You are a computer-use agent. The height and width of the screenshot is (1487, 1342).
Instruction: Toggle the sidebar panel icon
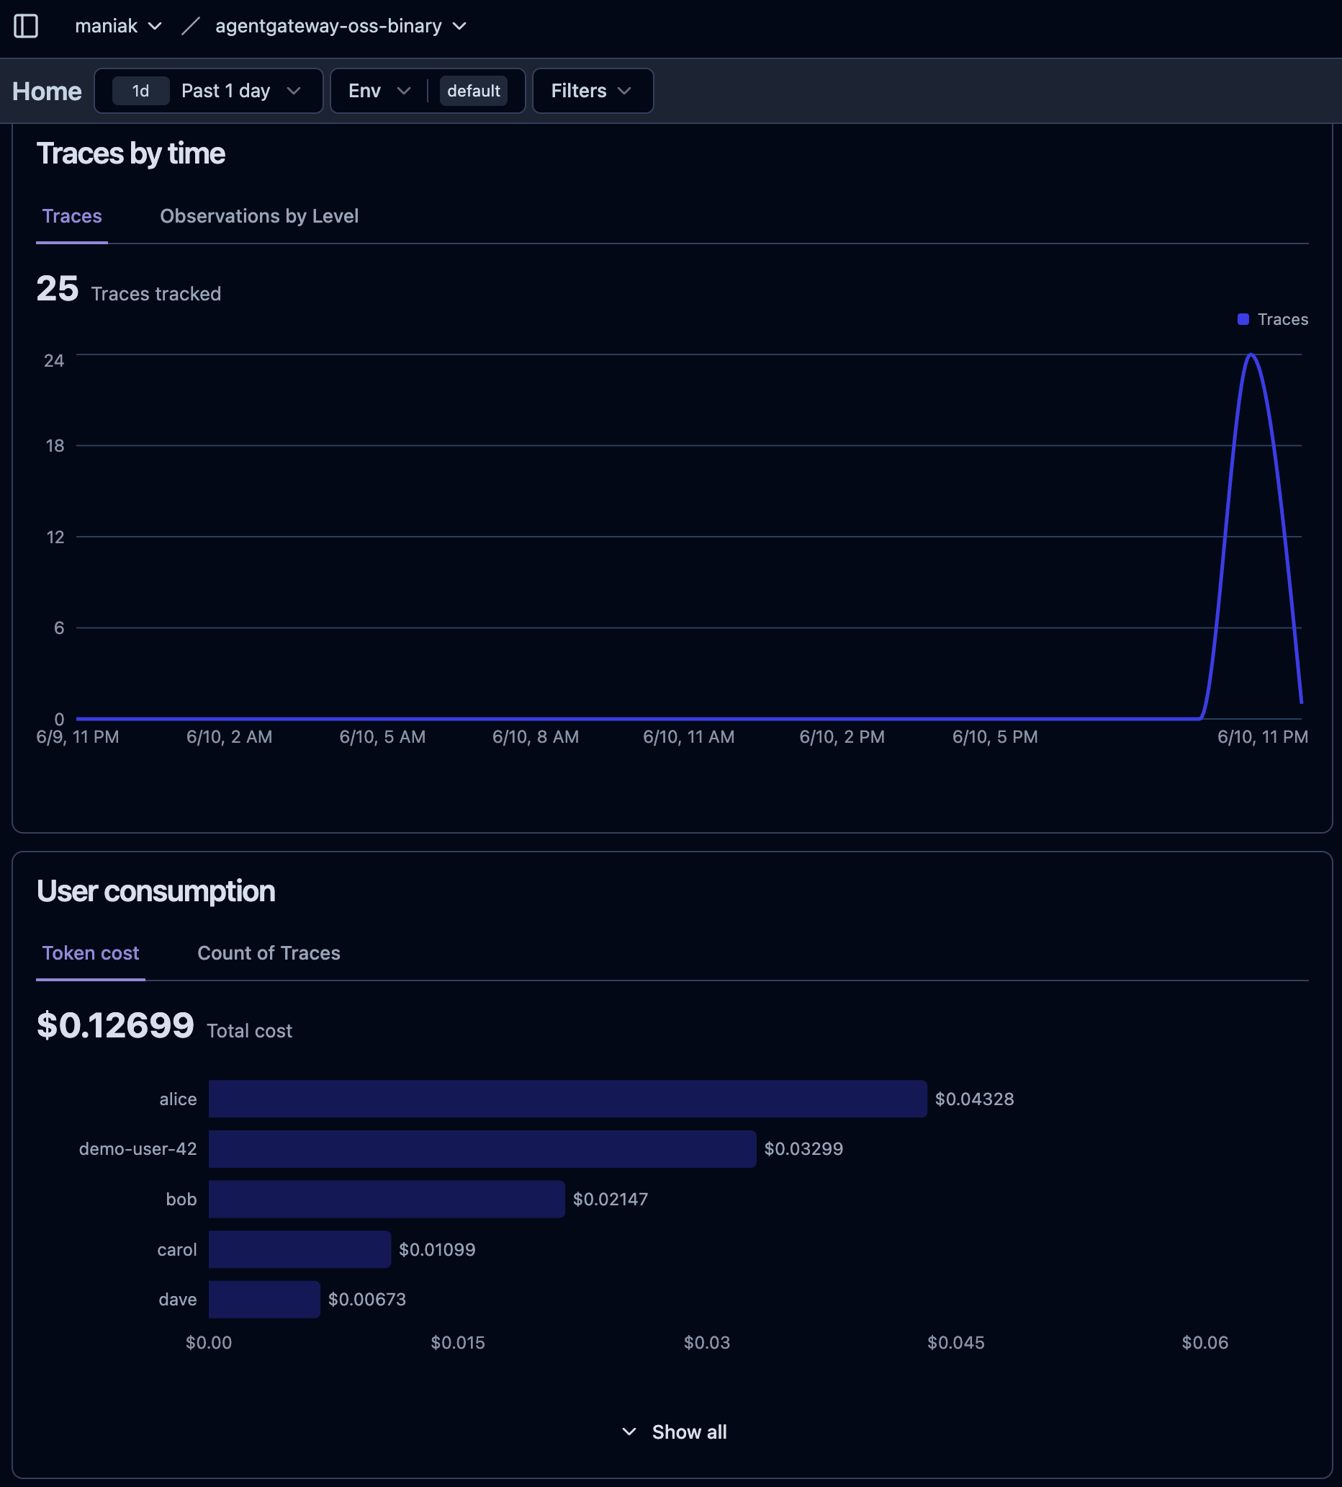[26, 26]
